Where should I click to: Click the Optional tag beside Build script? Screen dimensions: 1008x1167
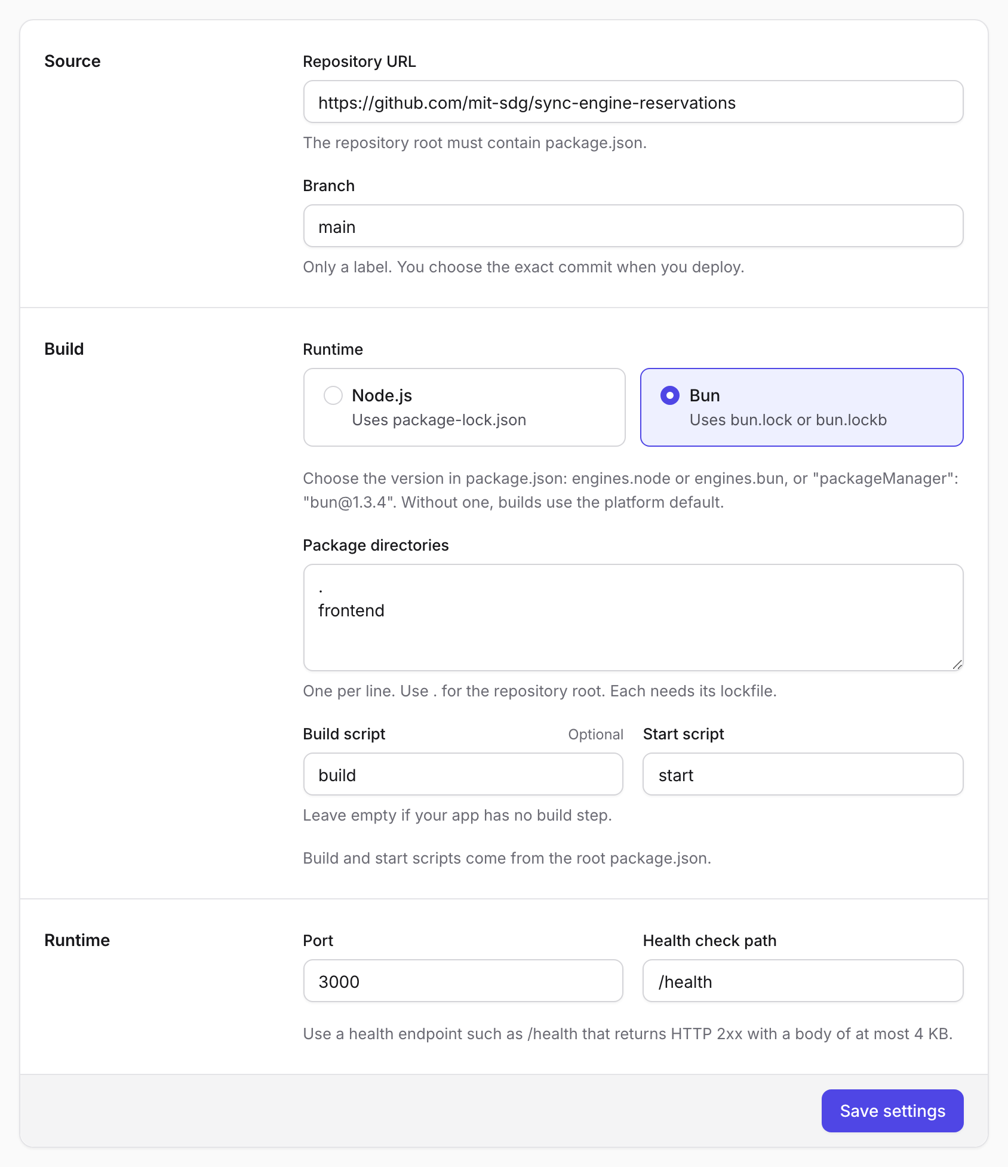595,735
